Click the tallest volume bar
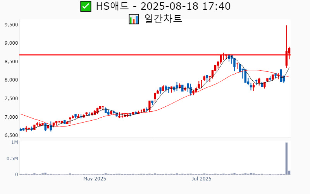This screenshot has height=194, width=310. point(286,159)
